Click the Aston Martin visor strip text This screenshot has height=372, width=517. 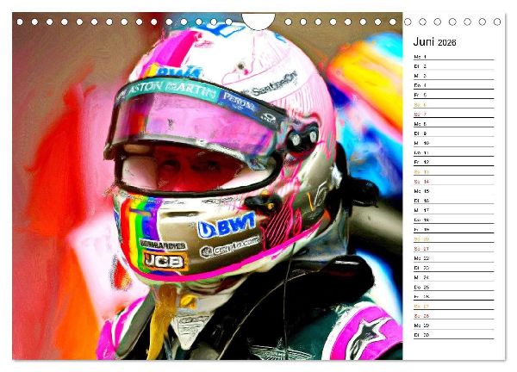click(170, 90)
